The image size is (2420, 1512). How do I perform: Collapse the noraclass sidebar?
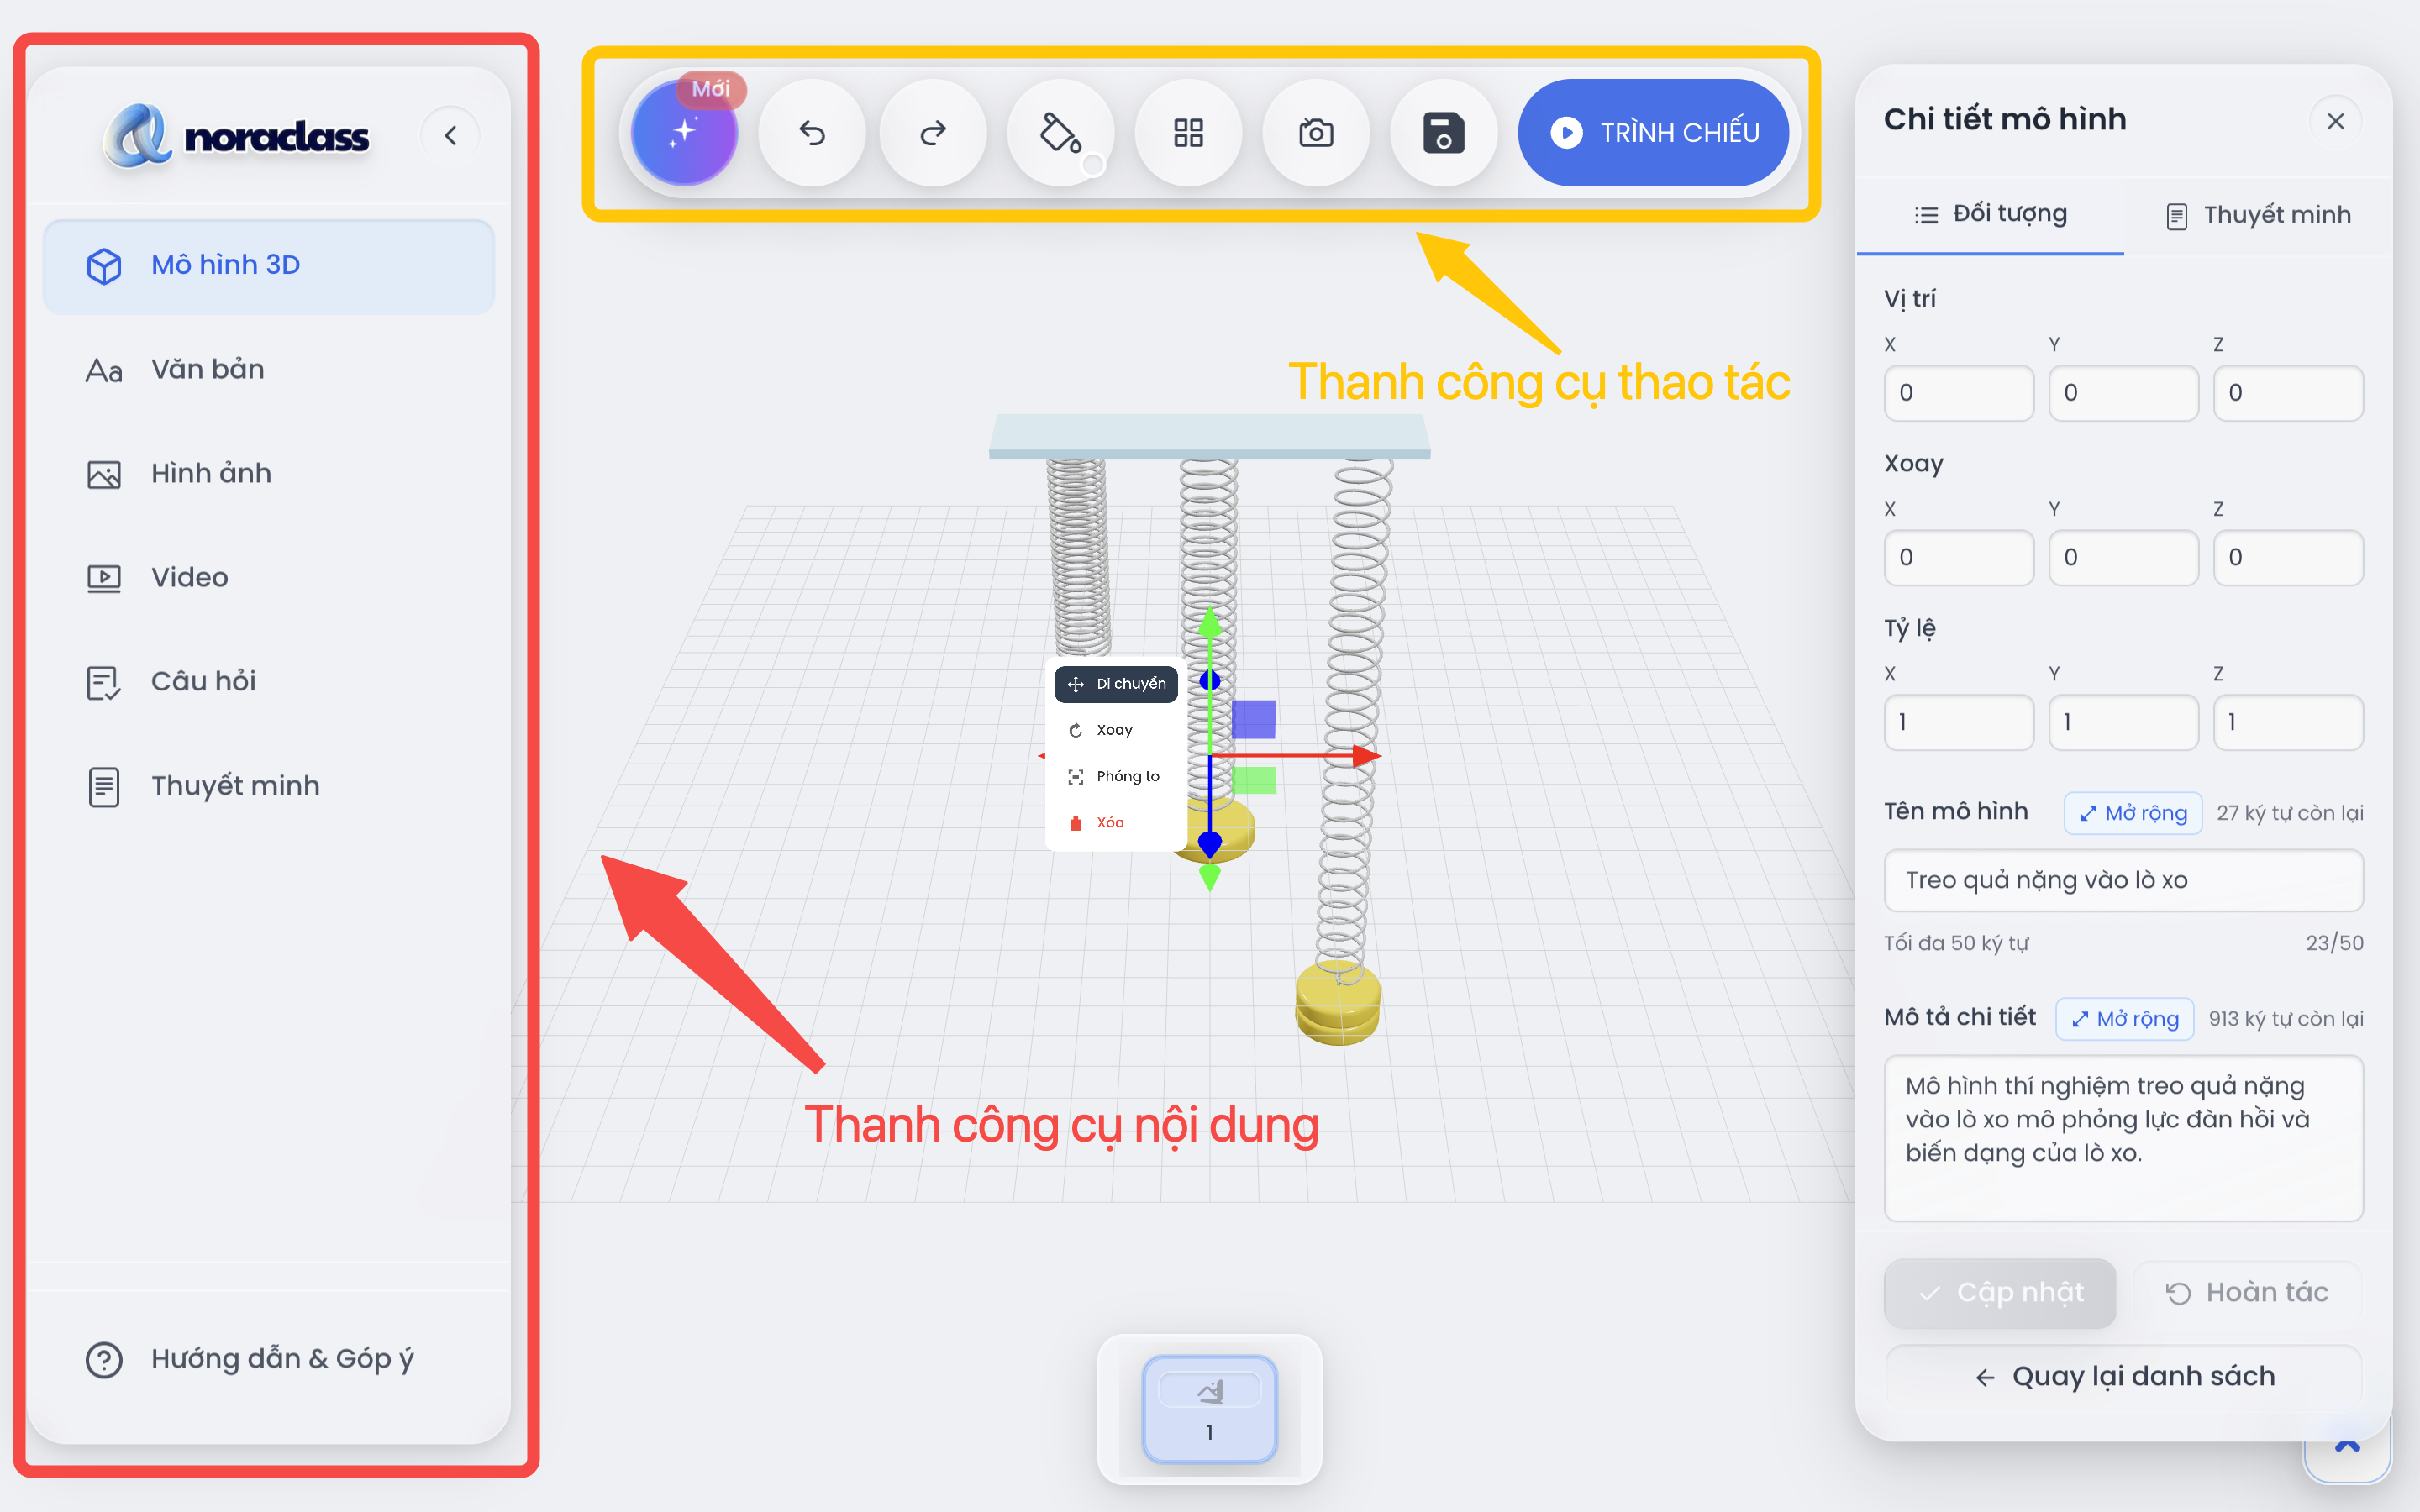[x=451, y=135]
